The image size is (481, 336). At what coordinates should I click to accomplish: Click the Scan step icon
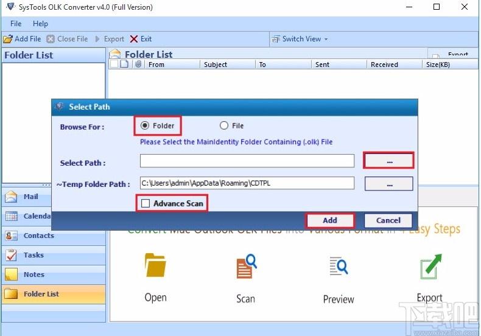247,266
